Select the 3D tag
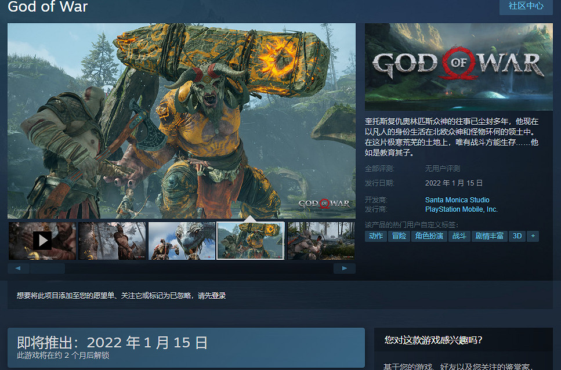The height and width of the screenshot is (370, 561). point(517,236)
